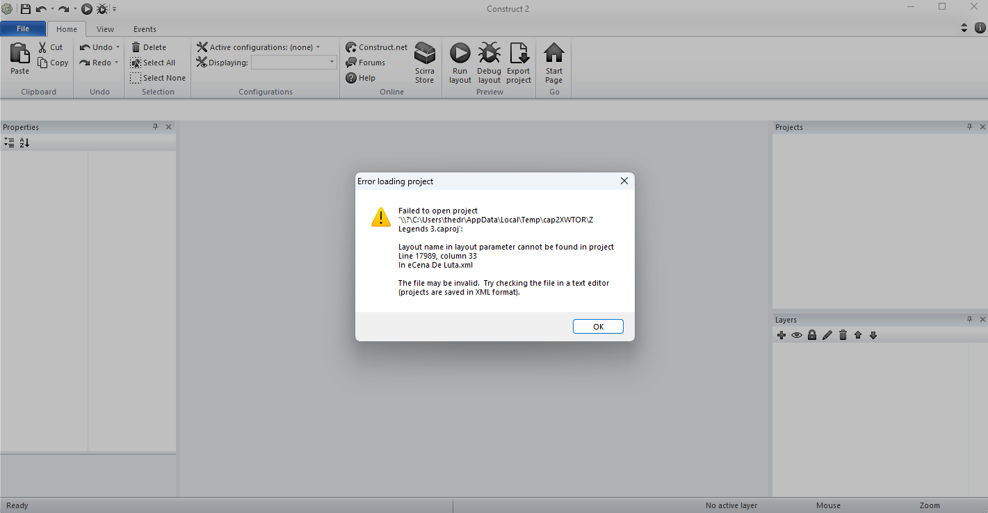This screenshot has width=988, height=513.
Task: Switch to the View ribbon tab
Action: [105, 29]
